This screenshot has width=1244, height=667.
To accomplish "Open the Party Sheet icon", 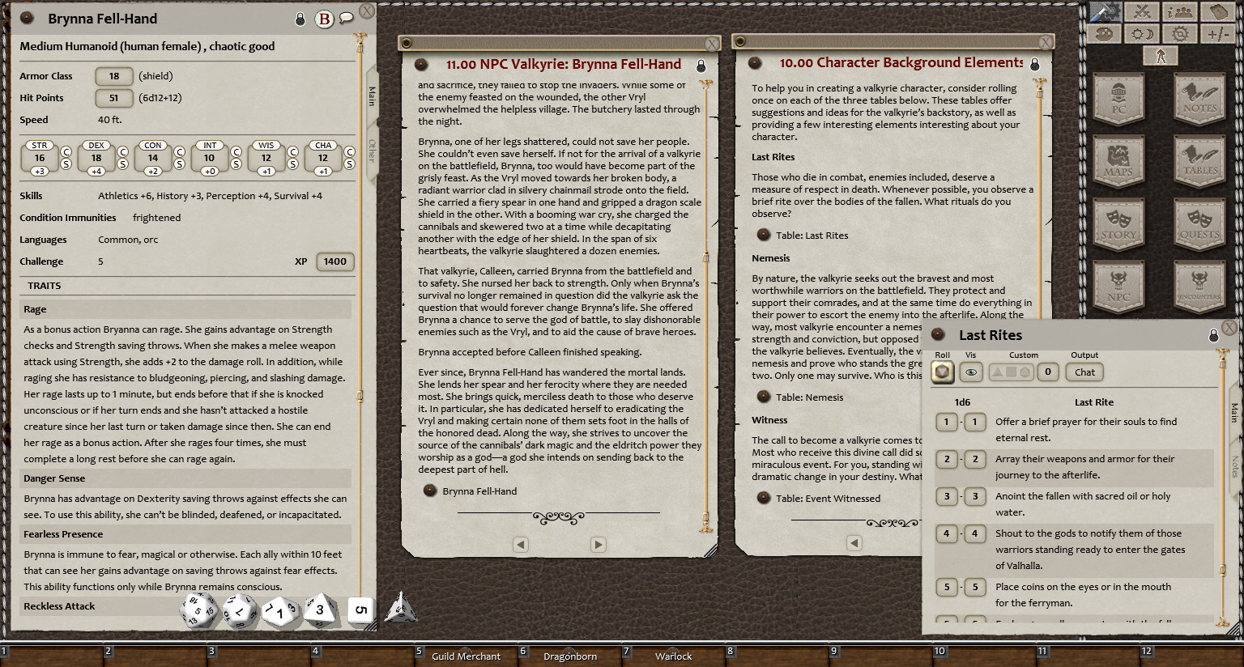I will pyautogui.click(x=1180, y=12).
